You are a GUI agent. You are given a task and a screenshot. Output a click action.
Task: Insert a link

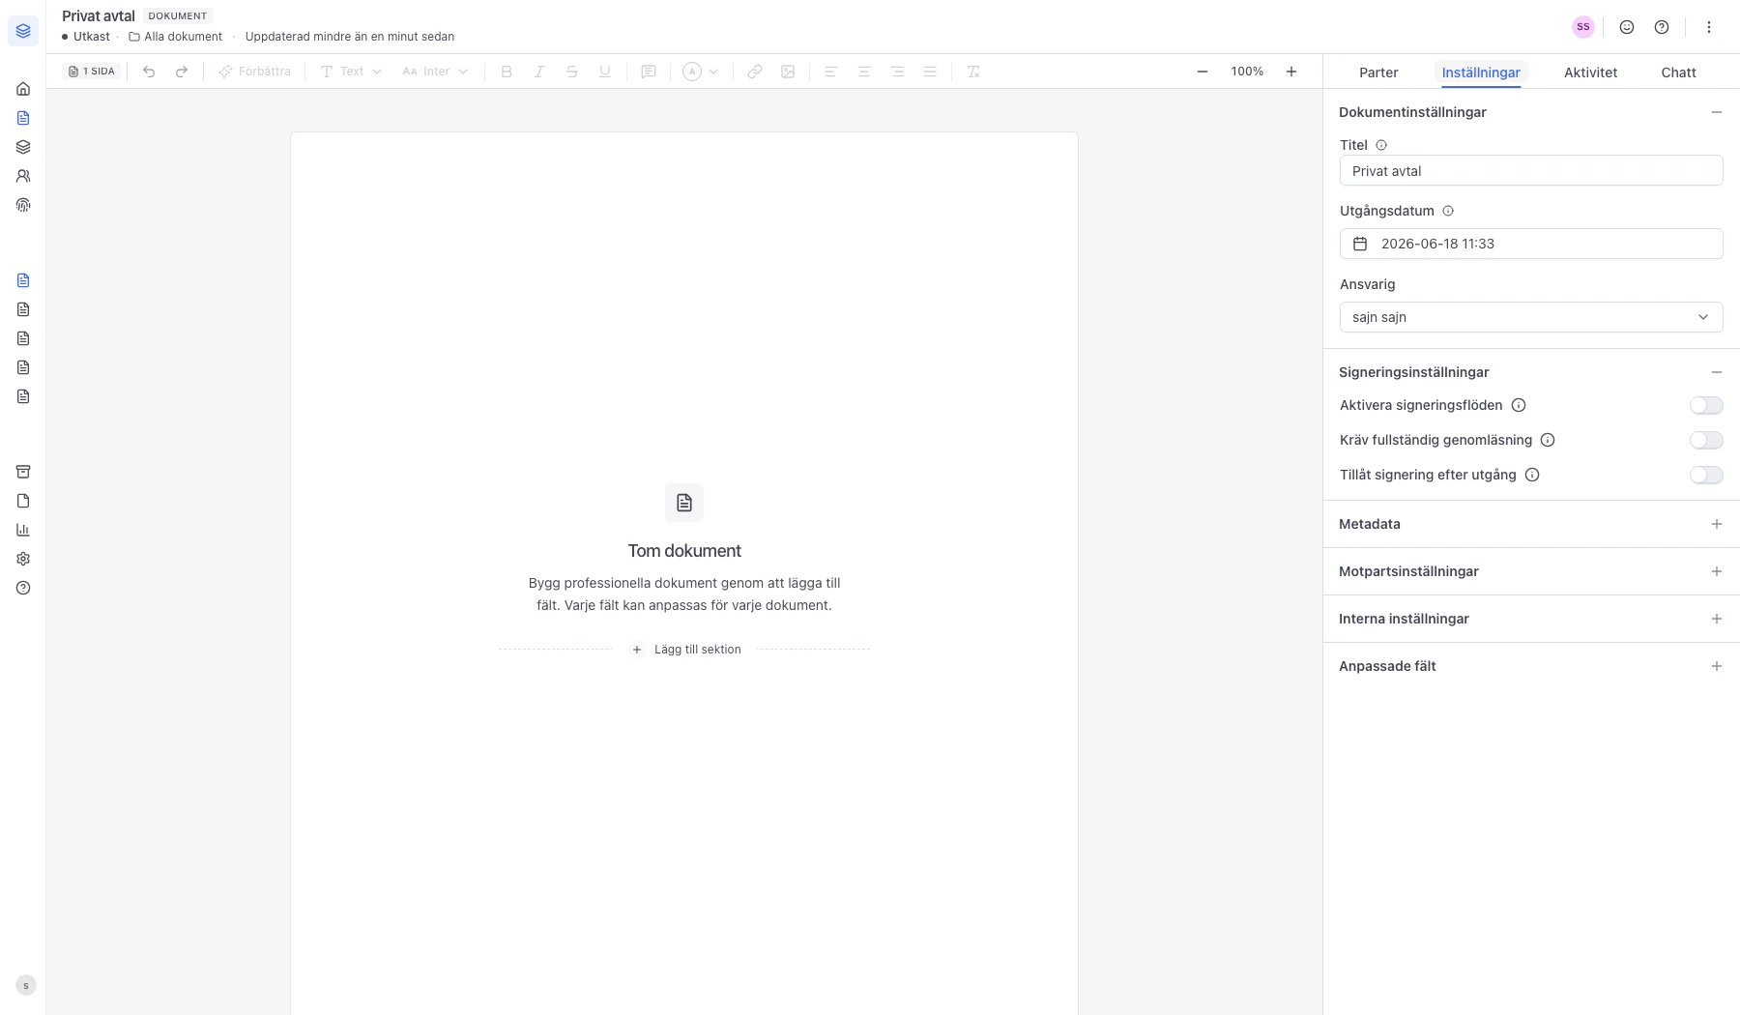(755, 72)
